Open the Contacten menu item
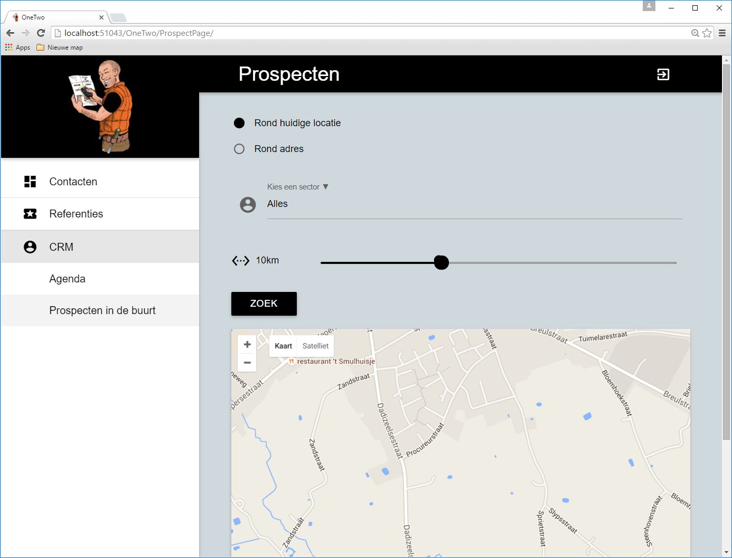732x558 pixels. pyautogui.click(x=100, y=182)
